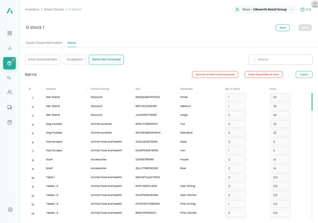Screen dimensions: 318x223
Task: Click the items table vertical scrollbar
Action: coord(312,102)
